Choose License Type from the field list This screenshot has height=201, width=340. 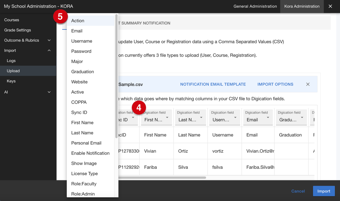tap(90, 174)
